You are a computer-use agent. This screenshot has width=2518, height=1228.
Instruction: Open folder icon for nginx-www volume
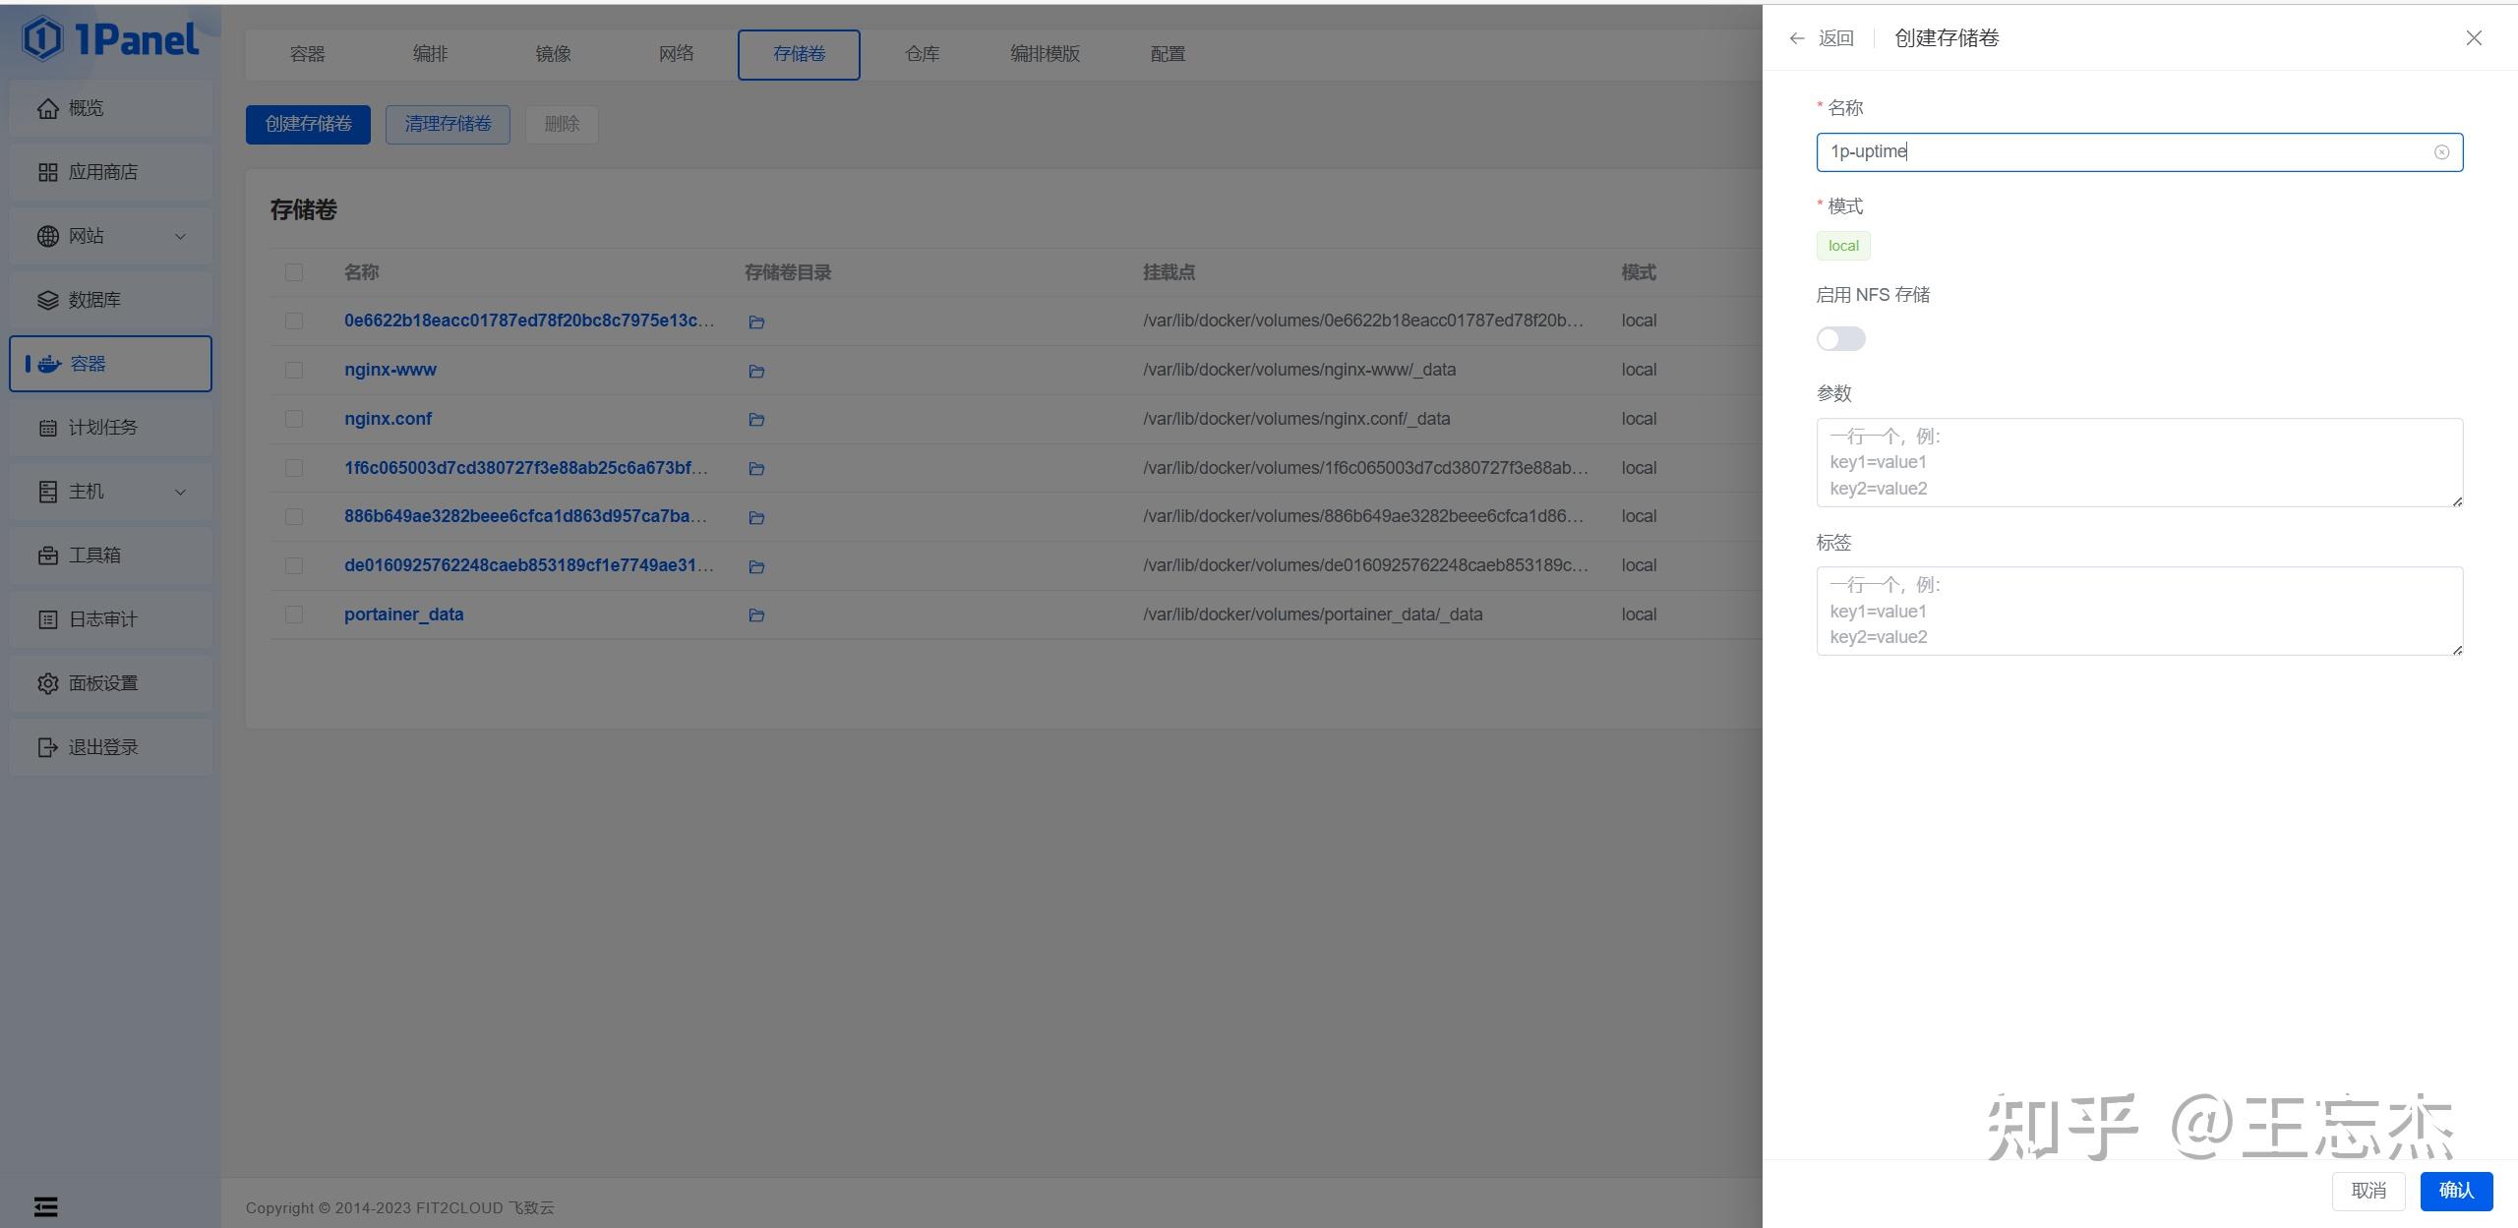pyautogui.click(x=755, y=371)
